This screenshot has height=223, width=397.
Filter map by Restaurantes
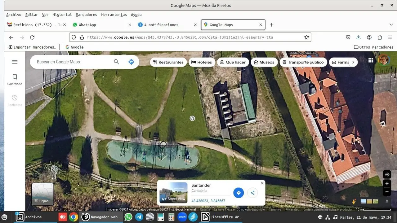pyautogui.click(x=168, y=62)
